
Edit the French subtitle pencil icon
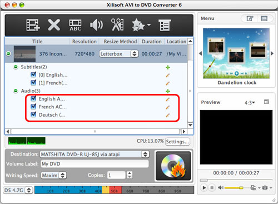click(167, 83)
